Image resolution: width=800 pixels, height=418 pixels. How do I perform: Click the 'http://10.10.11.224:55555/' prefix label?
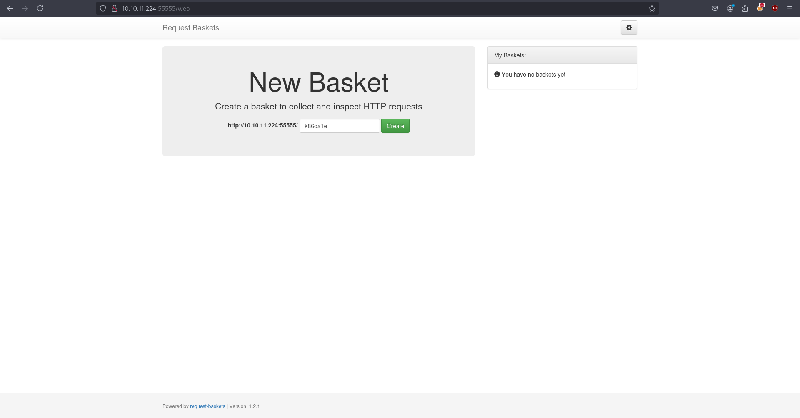[262, 125]
